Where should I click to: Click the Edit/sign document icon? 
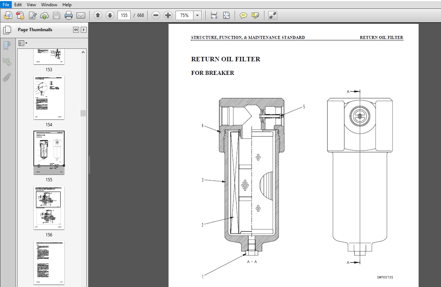point(33,15)
